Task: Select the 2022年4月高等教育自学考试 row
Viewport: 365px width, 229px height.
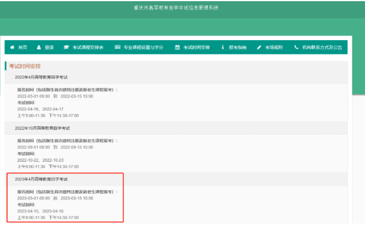Action: coord(176,77)
